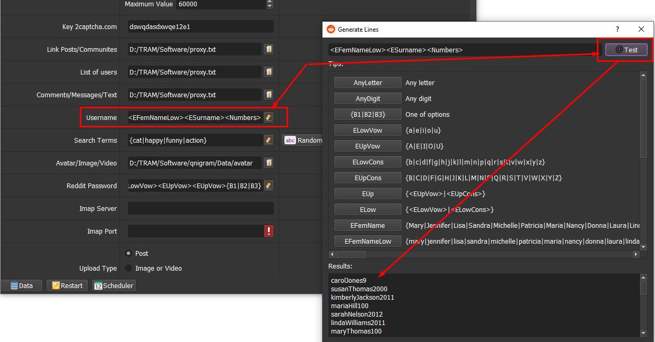Image resolution: width=655 pixels, height=342 pixels.
Task: Click down arrow of the Results scrollbar
Action: pos(643,332)
